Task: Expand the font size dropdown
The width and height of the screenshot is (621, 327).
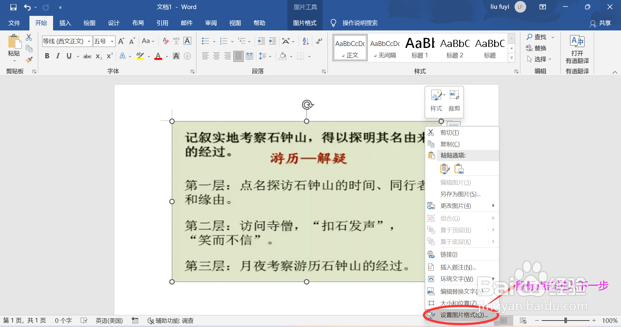Action: tap(112, 41)
